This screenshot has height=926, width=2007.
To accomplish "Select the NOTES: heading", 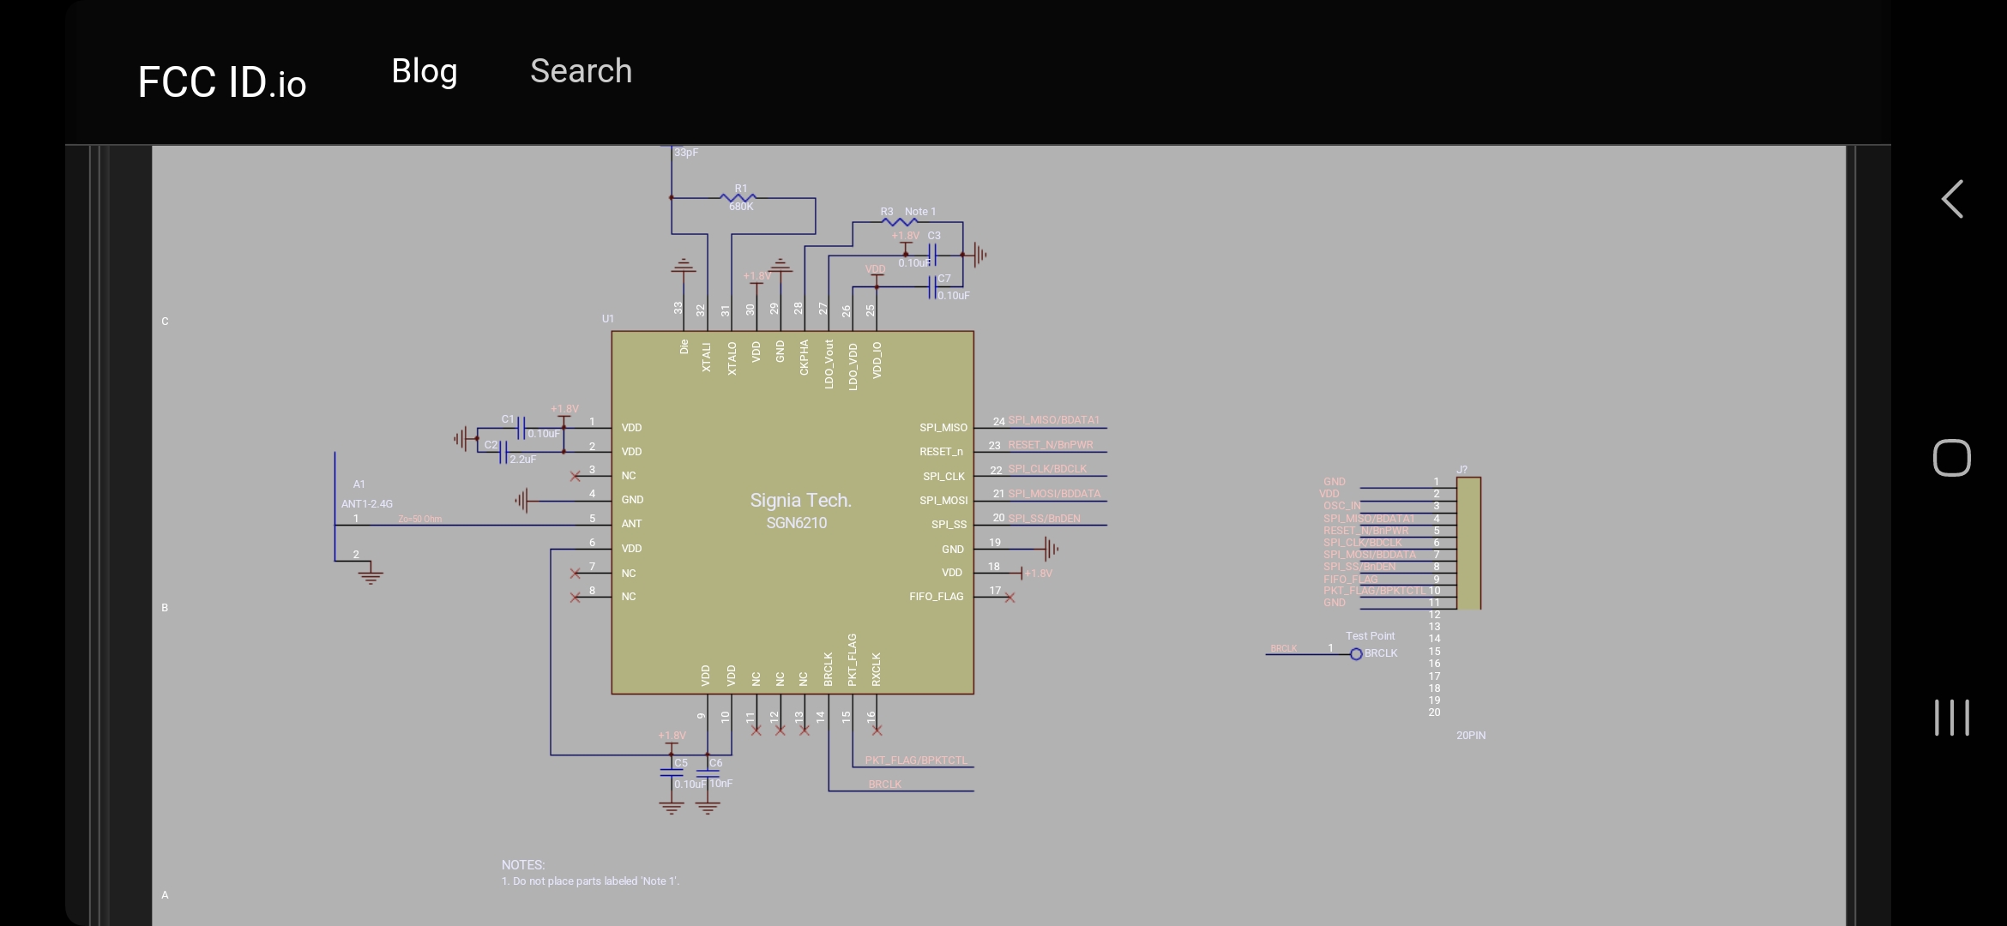I will (523, 865).
